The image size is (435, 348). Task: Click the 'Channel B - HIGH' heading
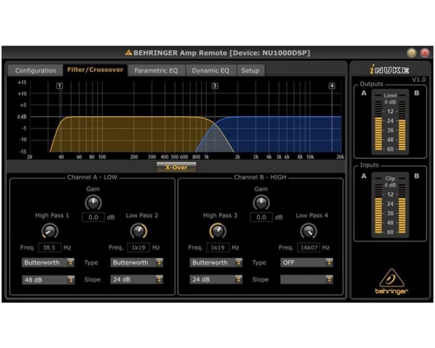tap(260, 178)
